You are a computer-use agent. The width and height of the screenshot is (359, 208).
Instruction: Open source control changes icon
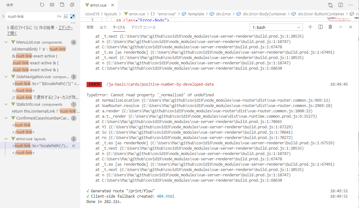pyautogui.click(x=330, y=5)
